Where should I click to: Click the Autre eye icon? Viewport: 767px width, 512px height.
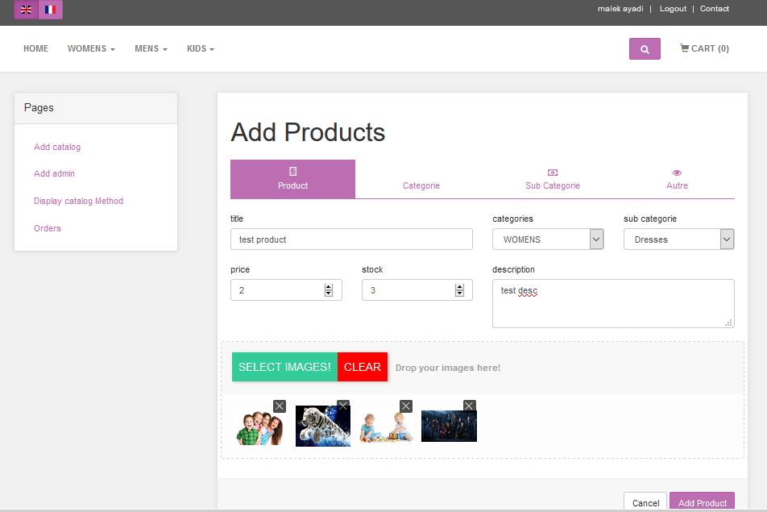pos(677,173)
